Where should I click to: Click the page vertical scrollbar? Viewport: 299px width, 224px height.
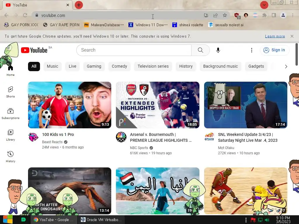[297, 55]
